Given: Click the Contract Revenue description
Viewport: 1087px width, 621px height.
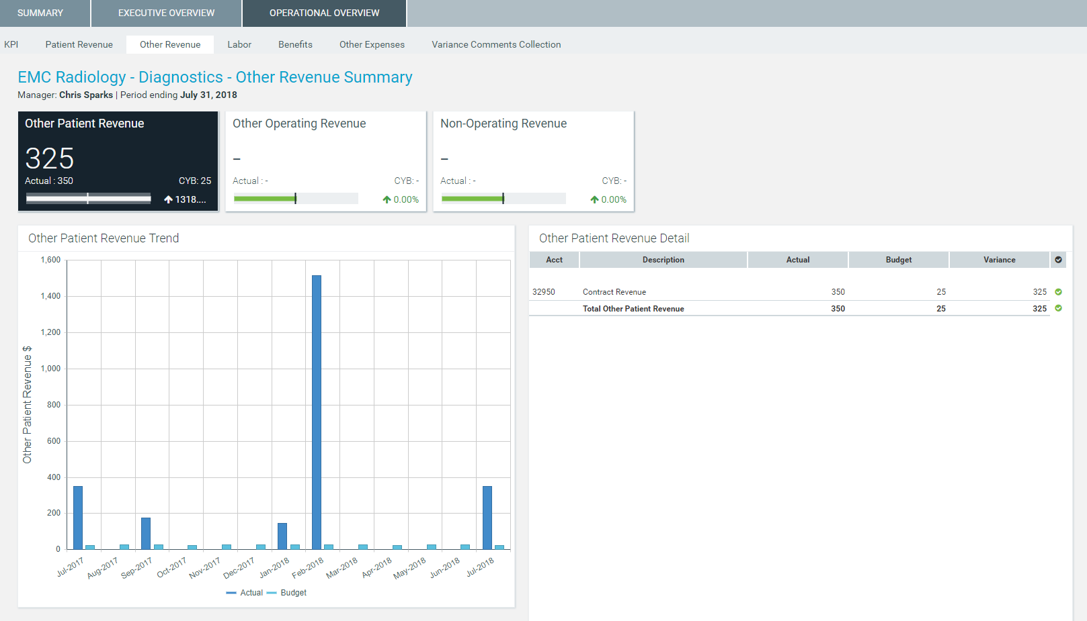Looking at the screenshot, I should pos(614,292).
